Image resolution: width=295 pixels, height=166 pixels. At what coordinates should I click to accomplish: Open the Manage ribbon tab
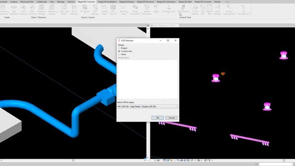(x=60, y=2)
